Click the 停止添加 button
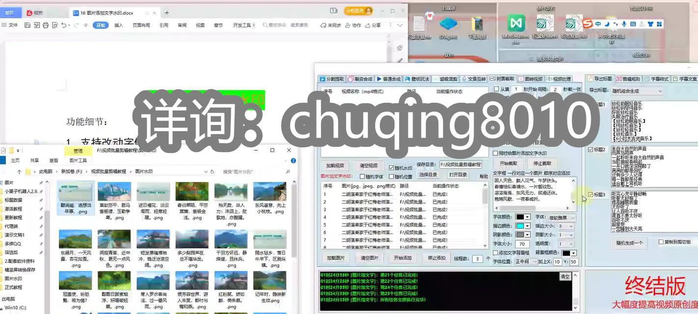This screenshot has height=314, width=698. pos(436,258)
